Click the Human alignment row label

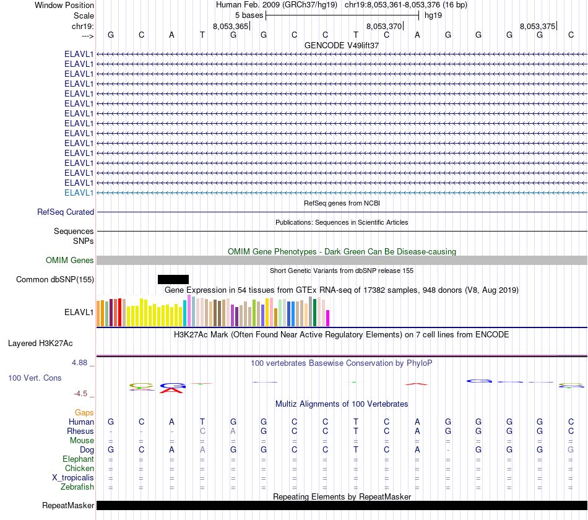81,422
